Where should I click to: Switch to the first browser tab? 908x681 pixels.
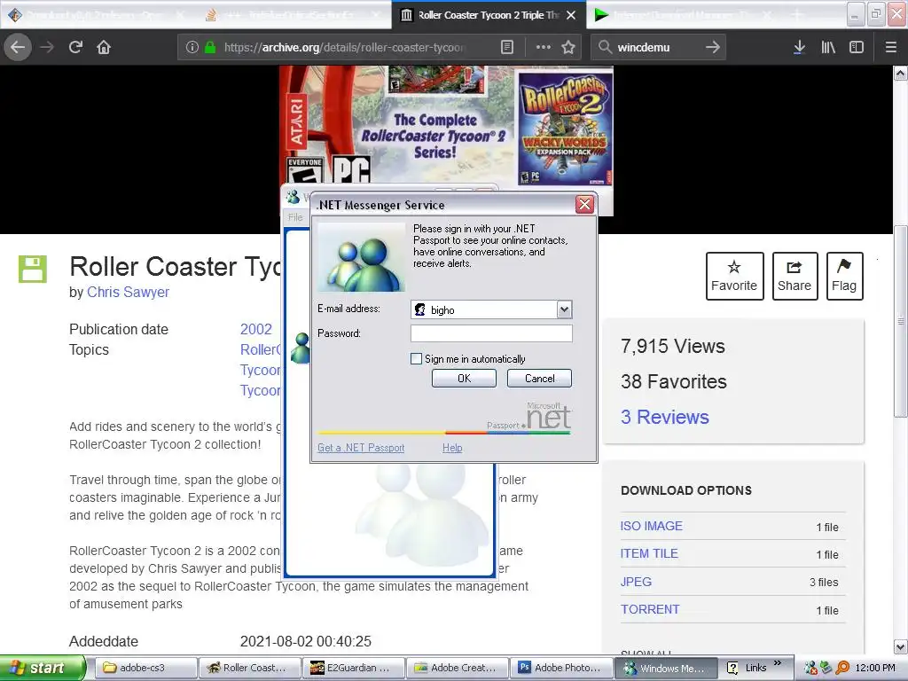(97, 15)
